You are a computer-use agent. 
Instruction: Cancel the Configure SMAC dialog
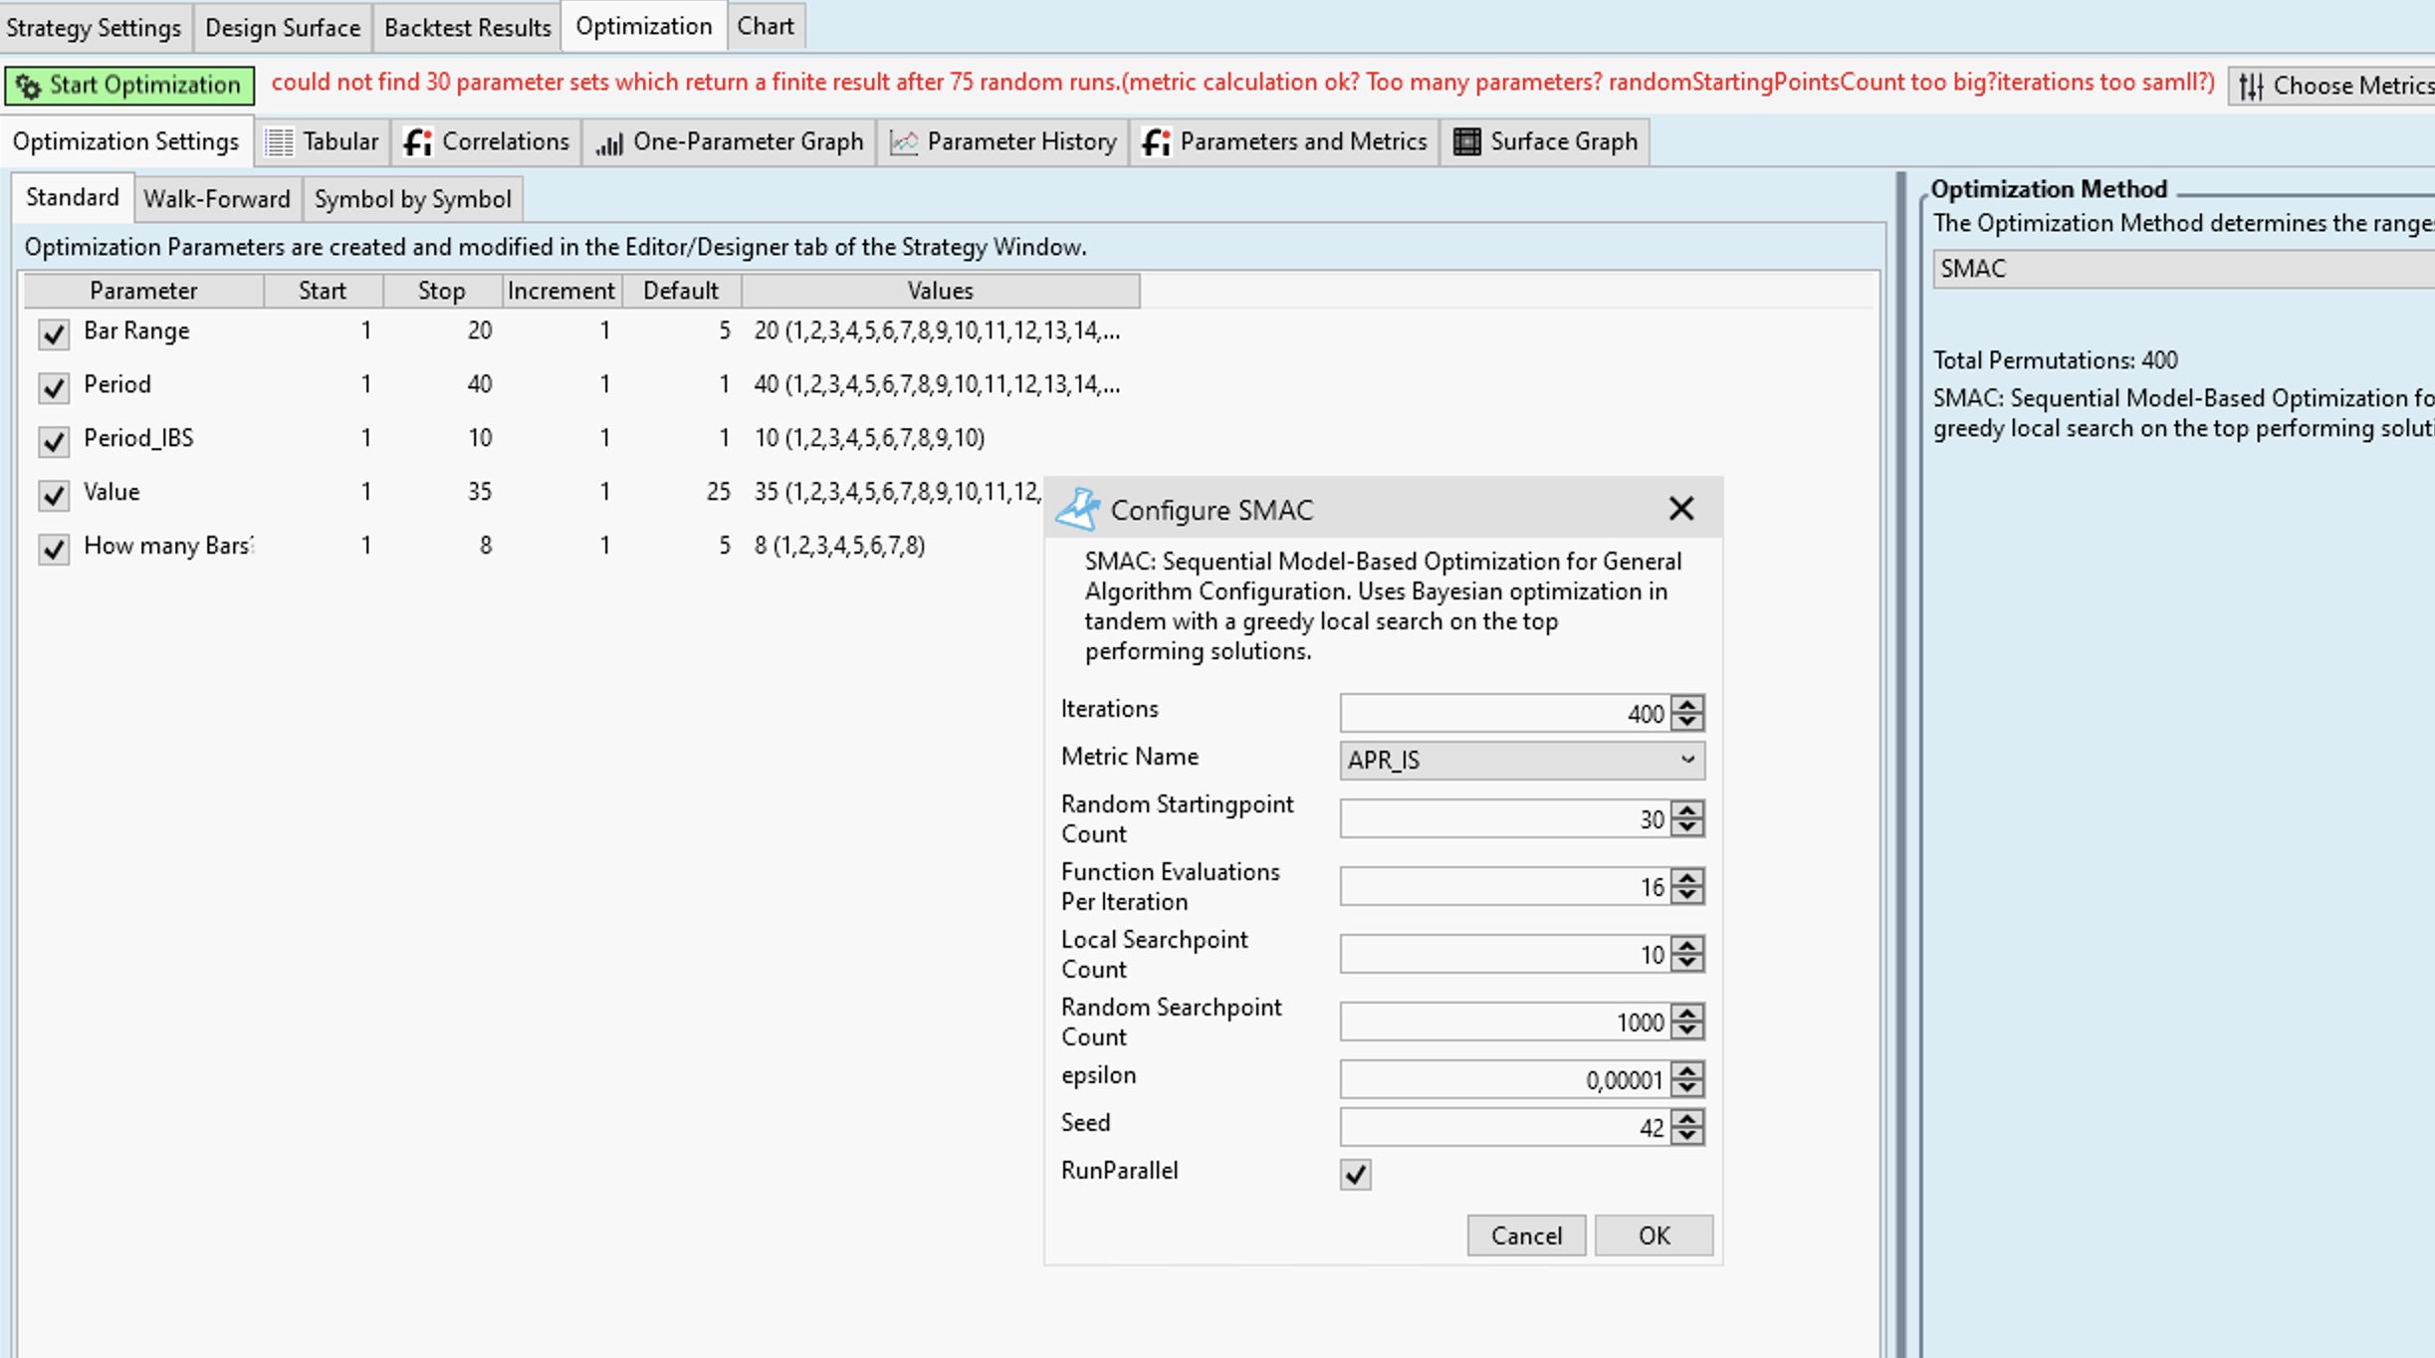(1525, 1236)
